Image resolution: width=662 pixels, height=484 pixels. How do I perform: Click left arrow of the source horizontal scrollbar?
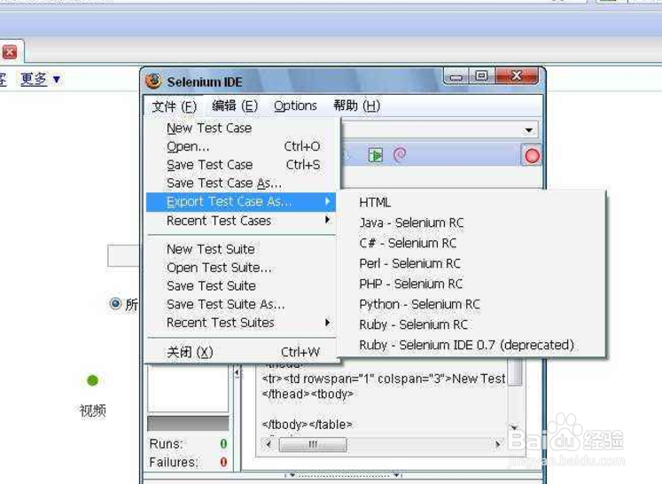pyautogui.click(x=269, y=444)
